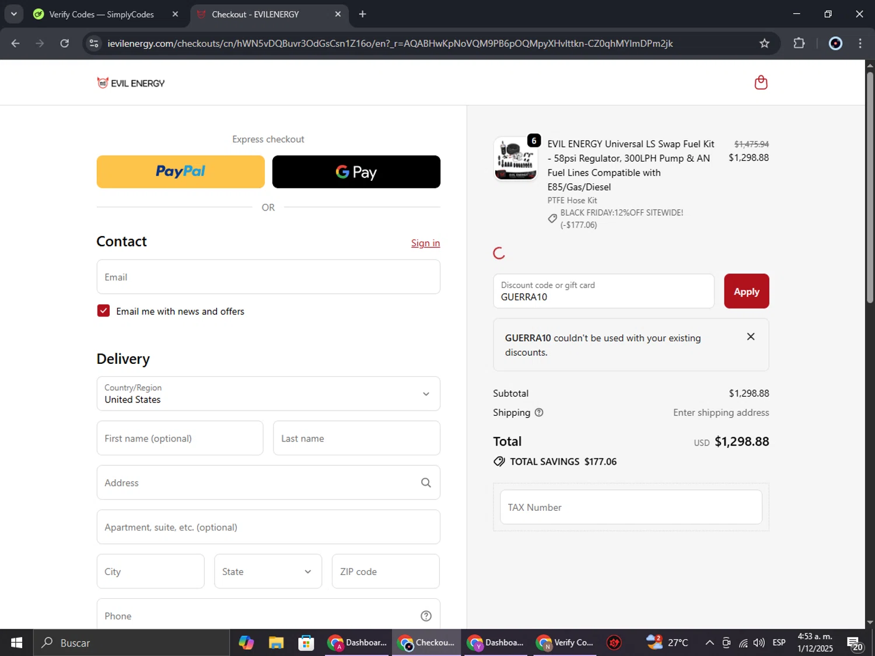Click the ZIP code field
Viewport: 875px width, 656px height.
tap(386, 571)
